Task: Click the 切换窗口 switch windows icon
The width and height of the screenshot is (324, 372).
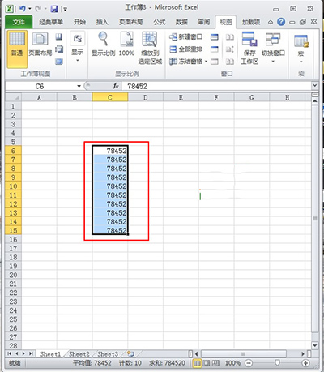Action: [x=273, y=40]
